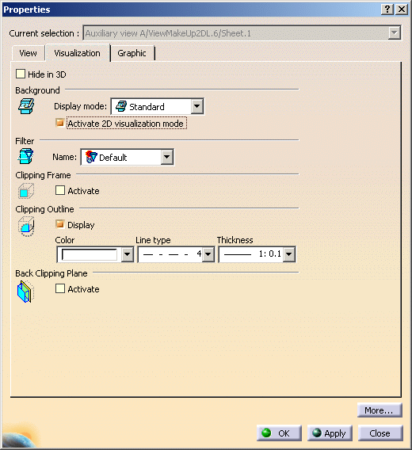Click the More... button
The image size is (412, 450).
coord(380,410)
